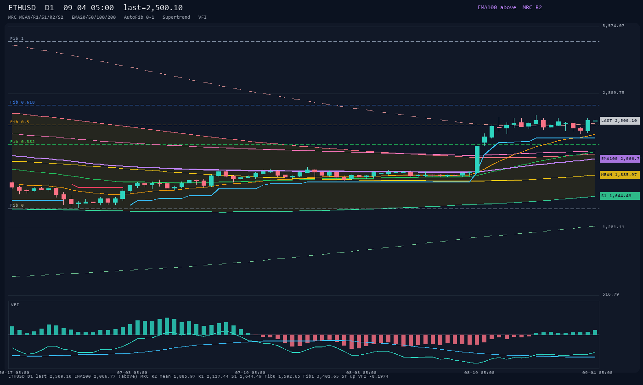
Task: Click the LAST 2,500.10 price tag
Action: coord(620,121)
